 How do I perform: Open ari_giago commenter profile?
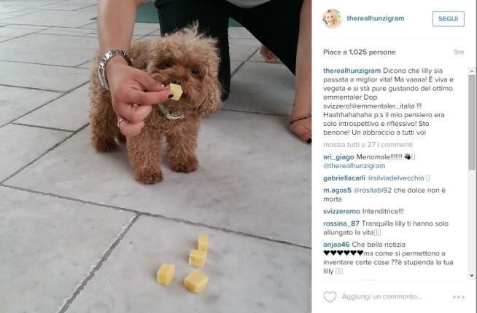click(338, 157)
